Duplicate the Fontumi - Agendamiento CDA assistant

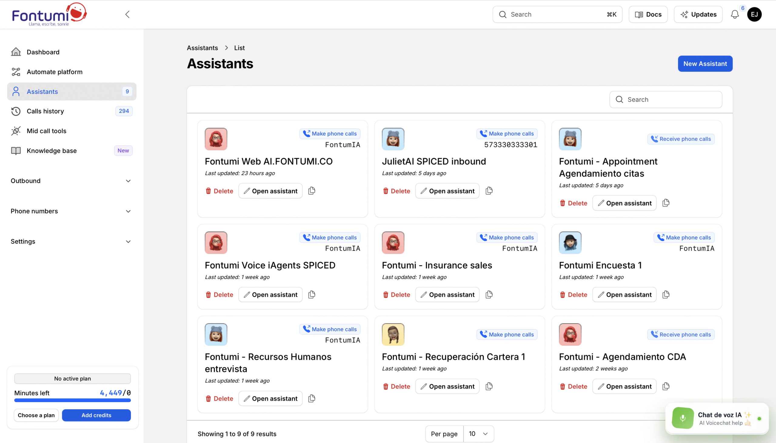[x=666, y=386]
